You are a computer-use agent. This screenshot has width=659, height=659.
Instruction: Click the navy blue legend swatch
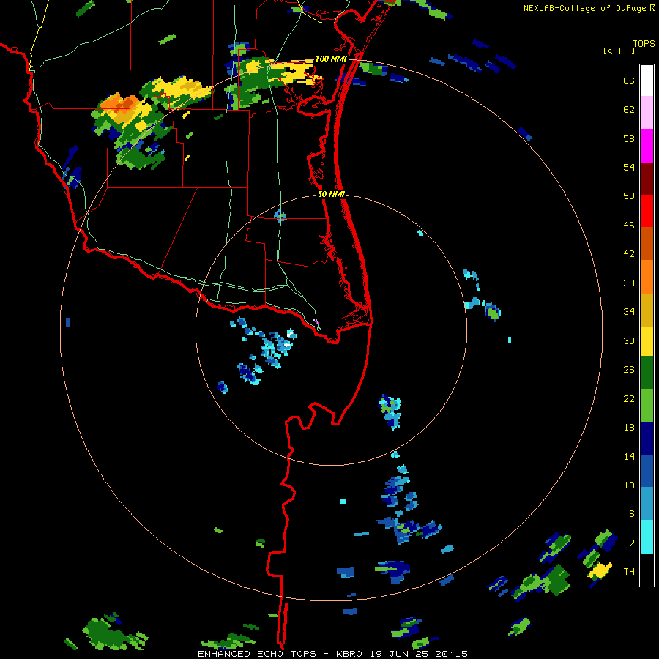647,439
